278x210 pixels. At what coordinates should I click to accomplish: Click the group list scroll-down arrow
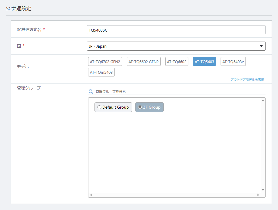(263, 190)
